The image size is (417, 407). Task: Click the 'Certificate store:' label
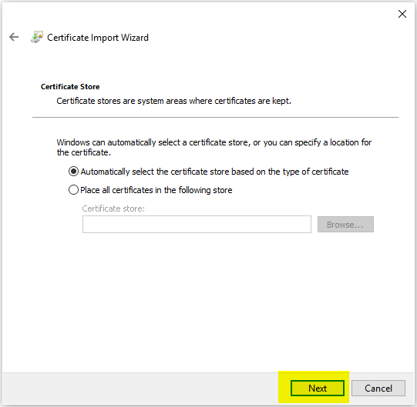(x=113, y=209)
